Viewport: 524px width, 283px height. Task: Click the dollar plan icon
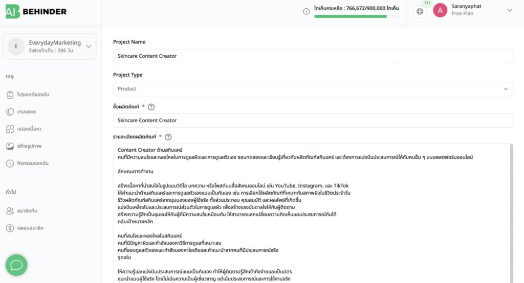pos(10,228)
